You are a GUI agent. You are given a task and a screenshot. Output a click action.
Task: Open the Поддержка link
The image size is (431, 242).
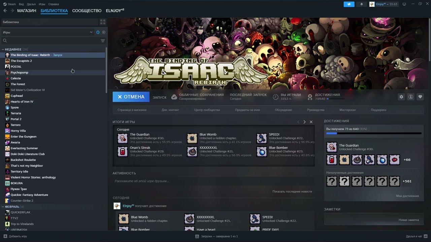(x=378, y=110)
